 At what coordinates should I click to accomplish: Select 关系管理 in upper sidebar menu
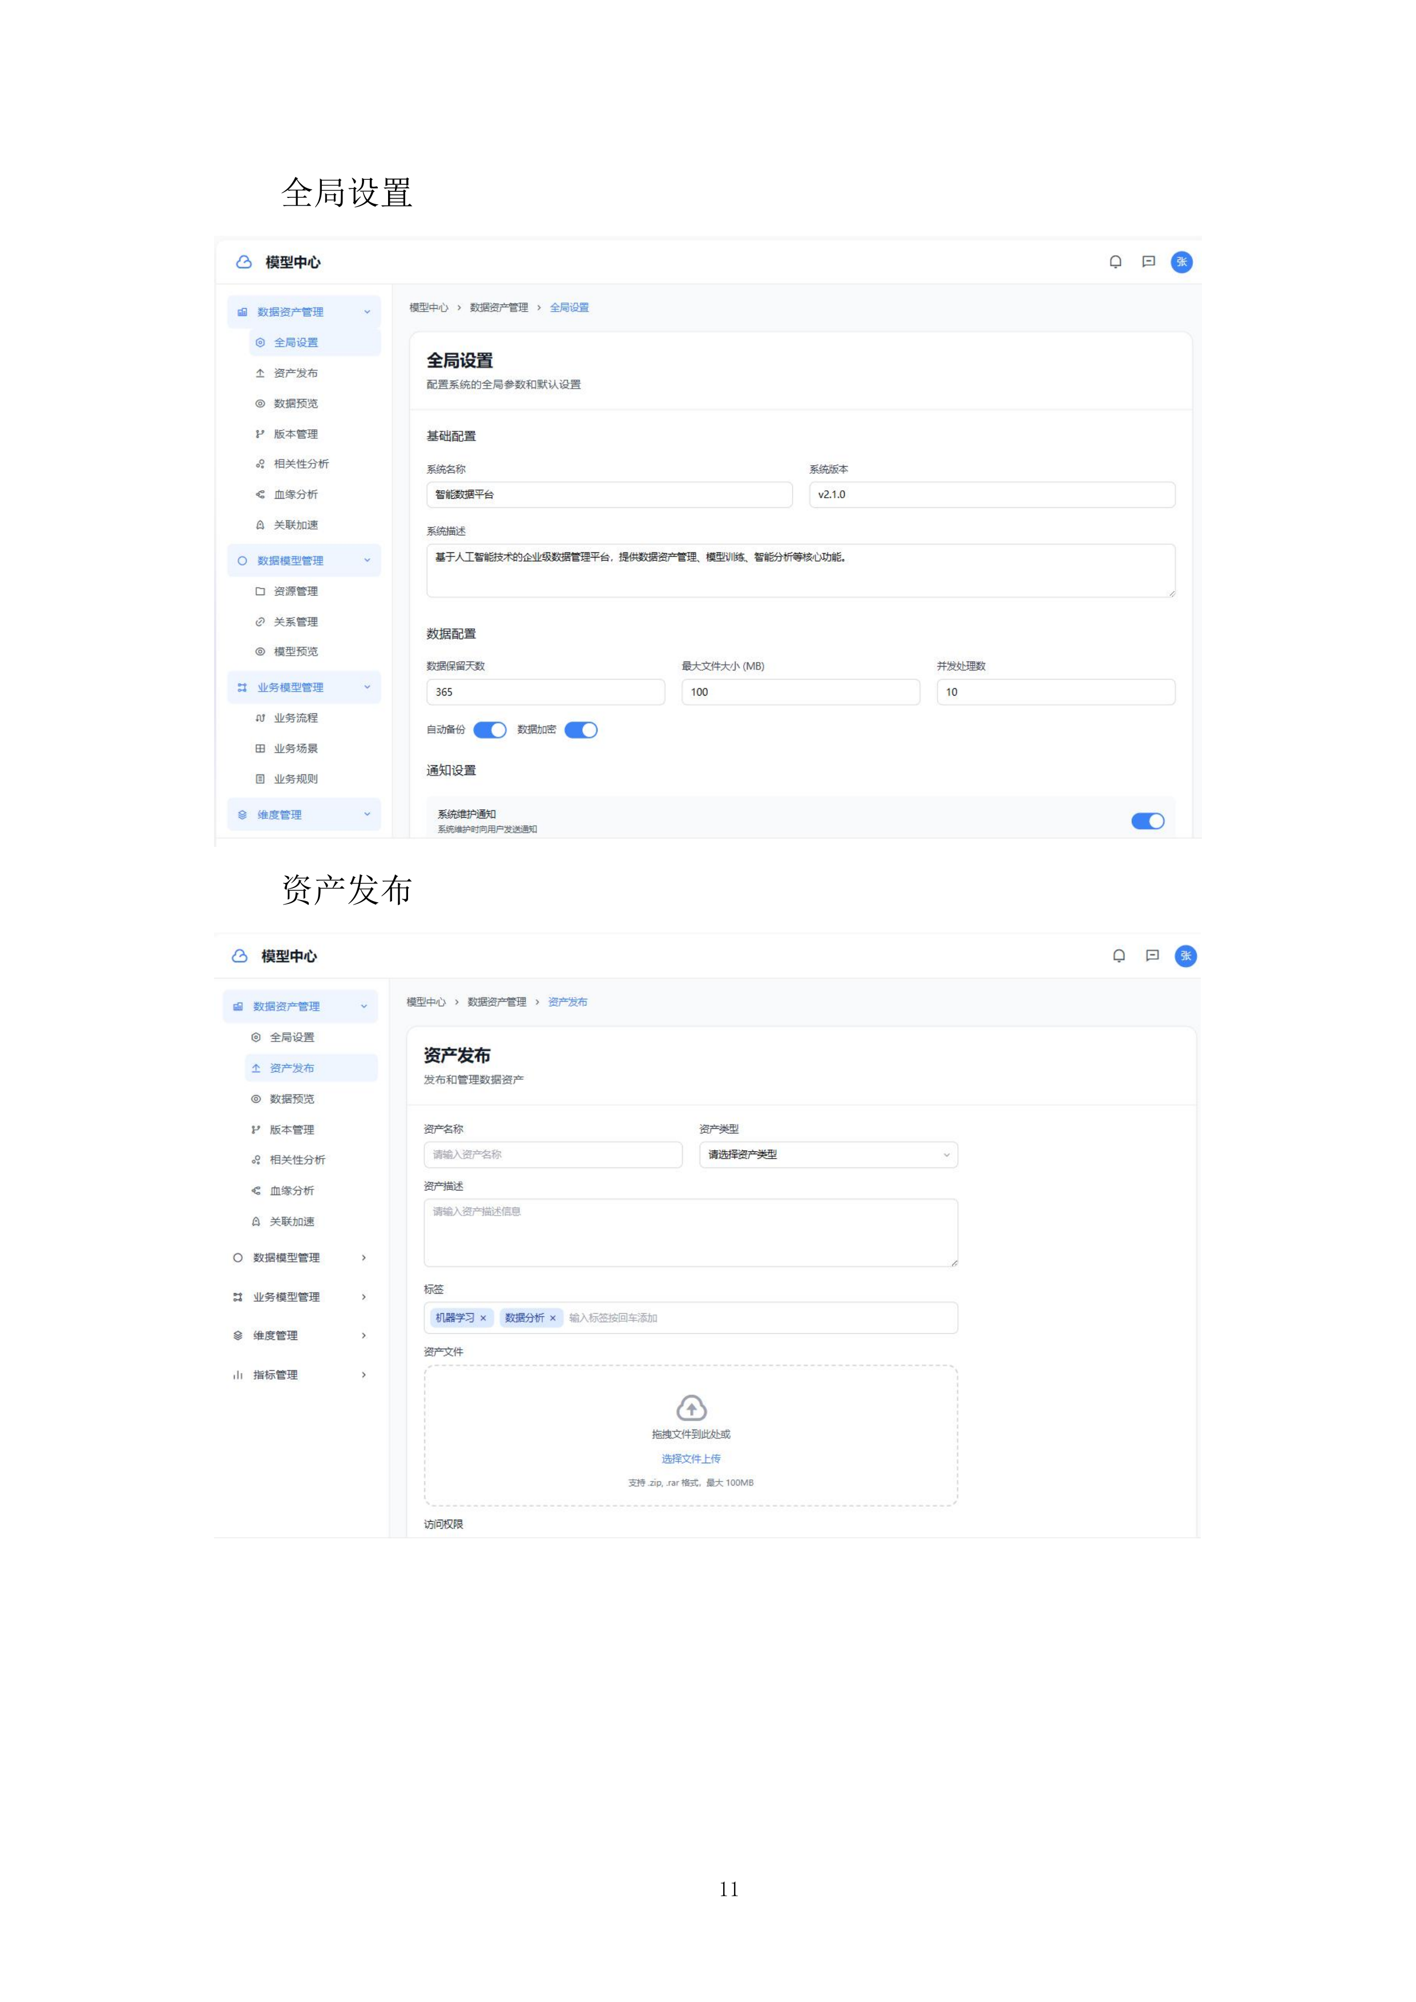296,621
